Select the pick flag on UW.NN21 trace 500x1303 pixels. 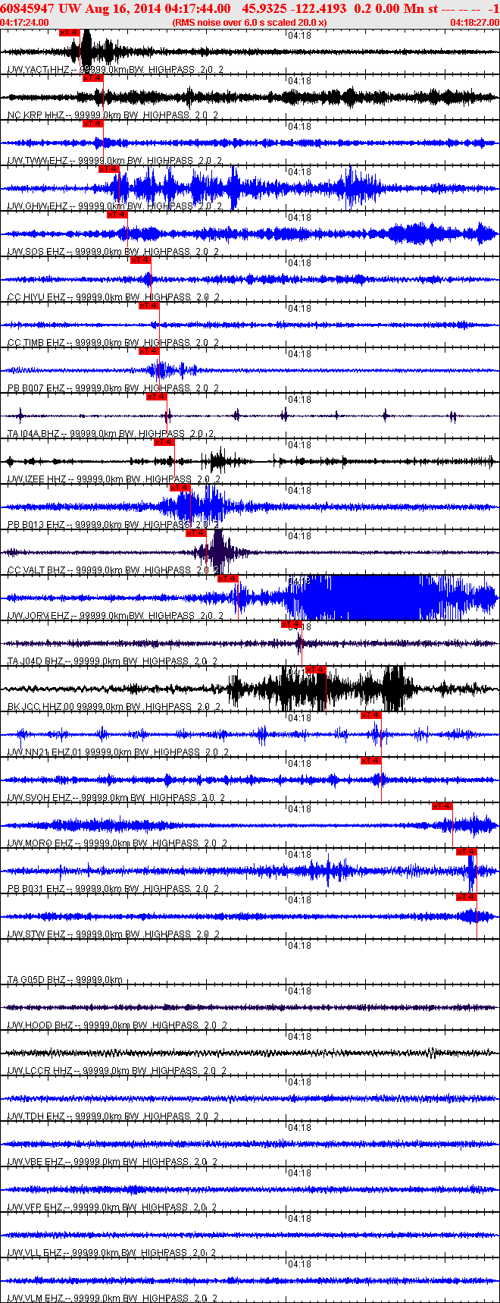coord(370,715)
